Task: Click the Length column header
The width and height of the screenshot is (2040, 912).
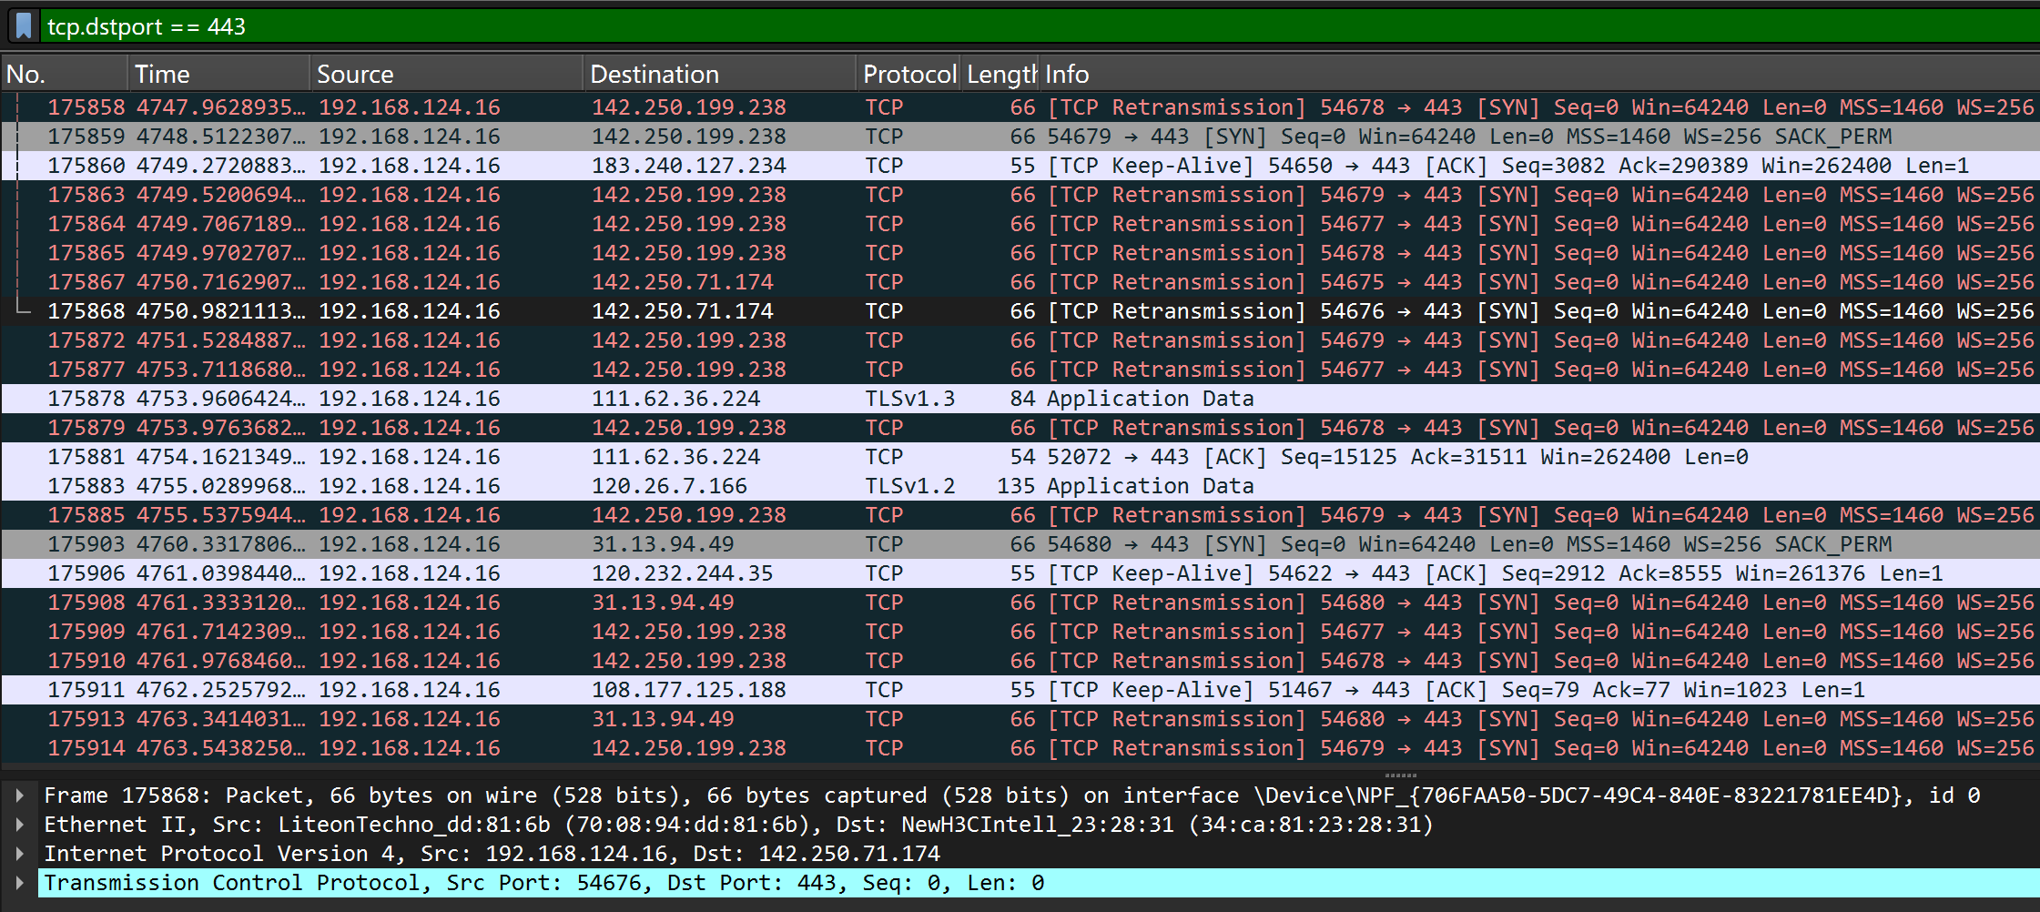Action: tap(1000, 75)
